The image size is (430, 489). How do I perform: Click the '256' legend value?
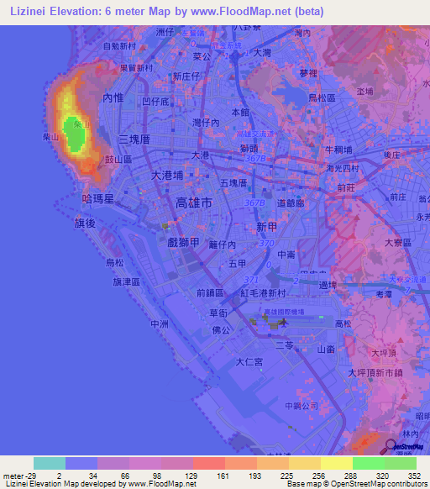(318, 476)
